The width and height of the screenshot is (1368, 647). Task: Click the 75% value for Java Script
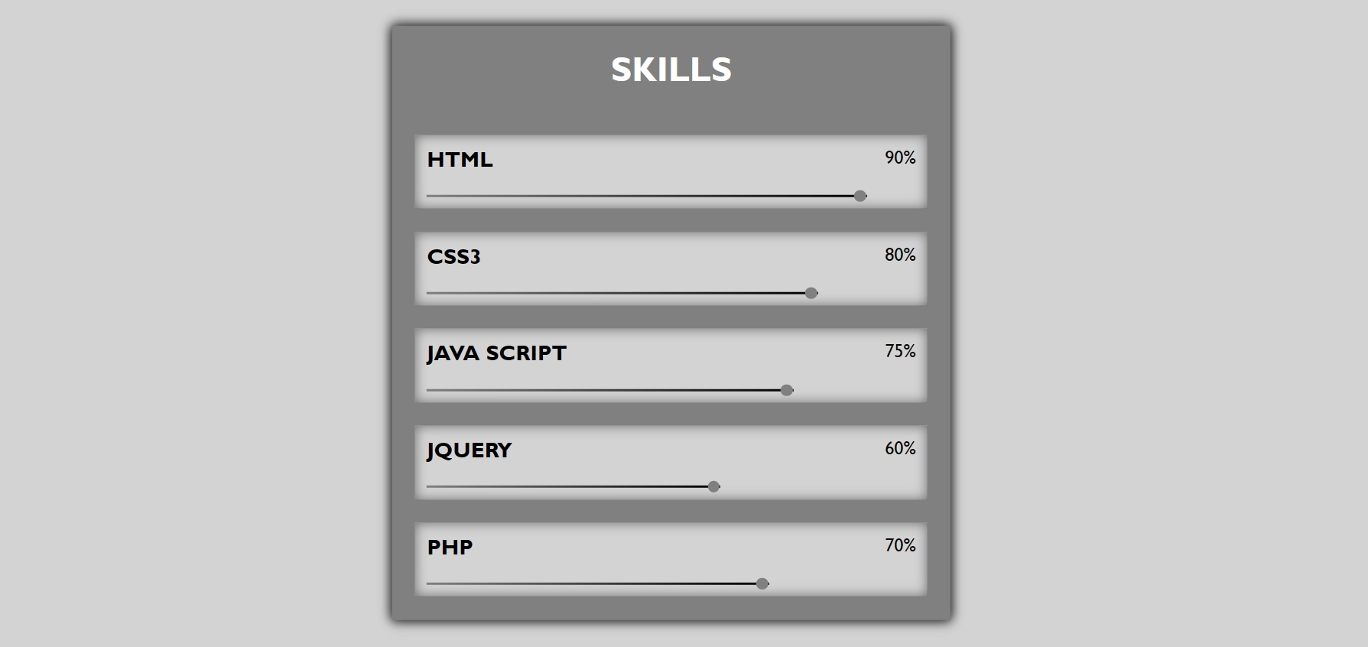click(x=900, y=351)
